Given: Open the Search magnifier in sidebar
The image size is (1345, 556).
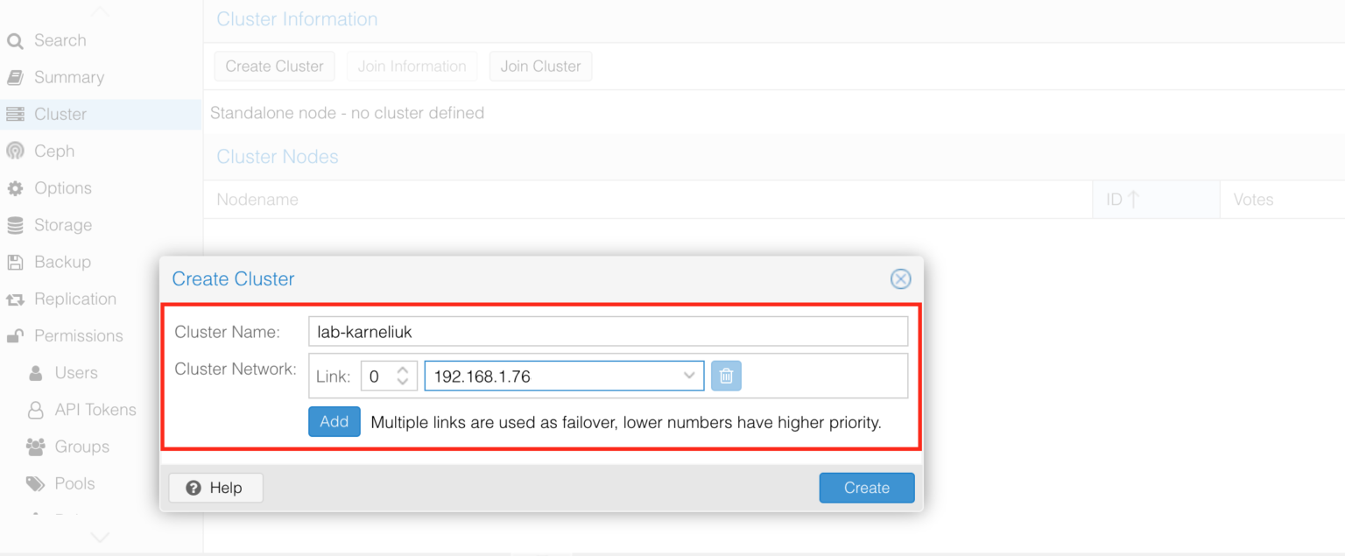Looking at the screenshot, I should pyautogui.click(x=16, y=40).
